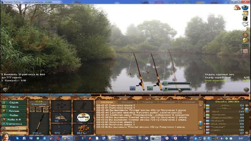The height and width of the screenshot is (141, 251).
Task: Open the Статистика statistics button
Action: click(14, 124)
